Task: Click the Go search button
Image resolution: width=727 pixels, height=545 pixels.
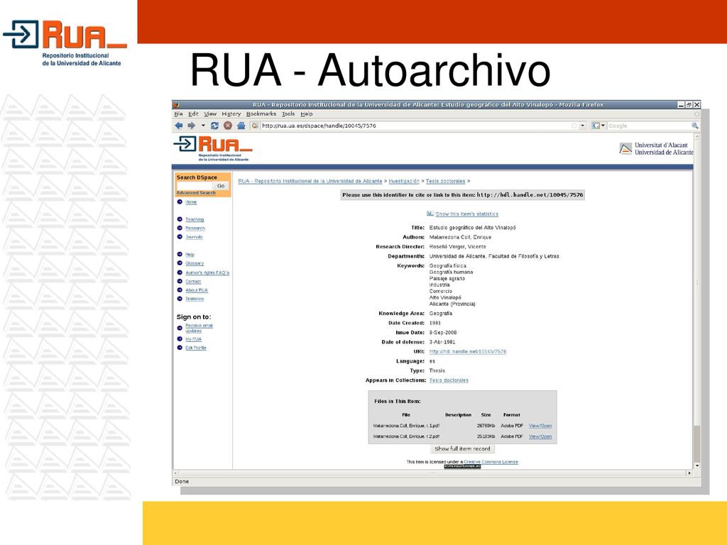Action: click(221, 186)
